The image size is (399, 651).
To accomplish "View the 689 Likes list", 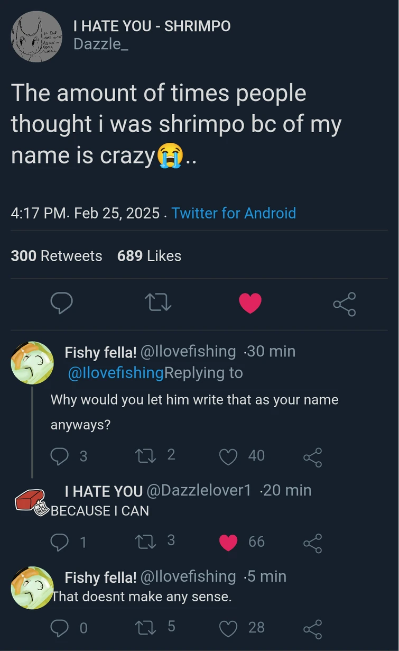I will pyautogui.click(x=149, y=256).
